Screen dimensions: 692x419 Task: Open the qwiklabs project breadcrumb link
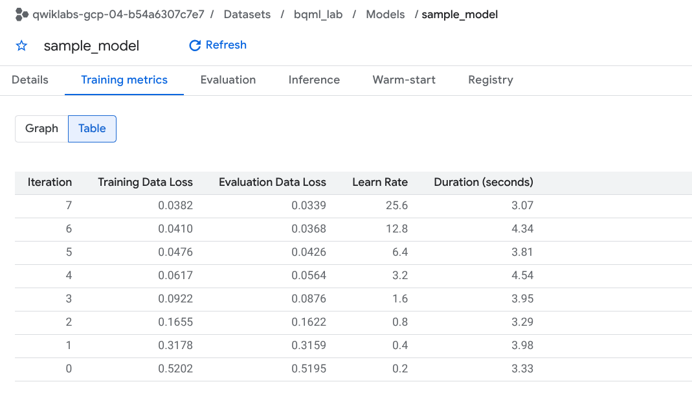(x=118, y=14)
